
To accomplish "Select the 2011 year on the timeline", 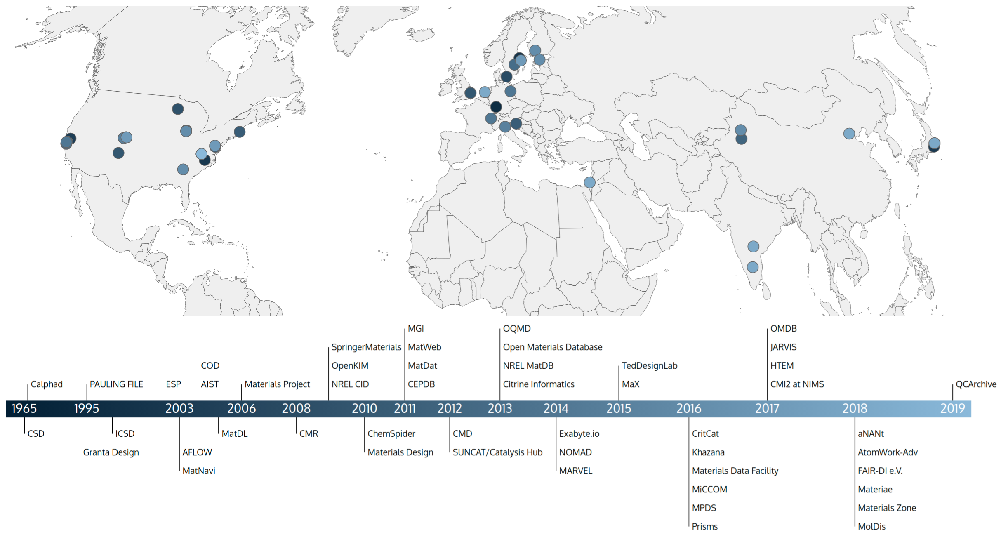I will click(x=405, y=409).
